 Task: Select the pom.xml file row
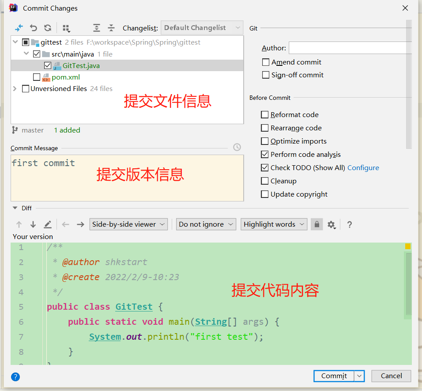point(127,77)
